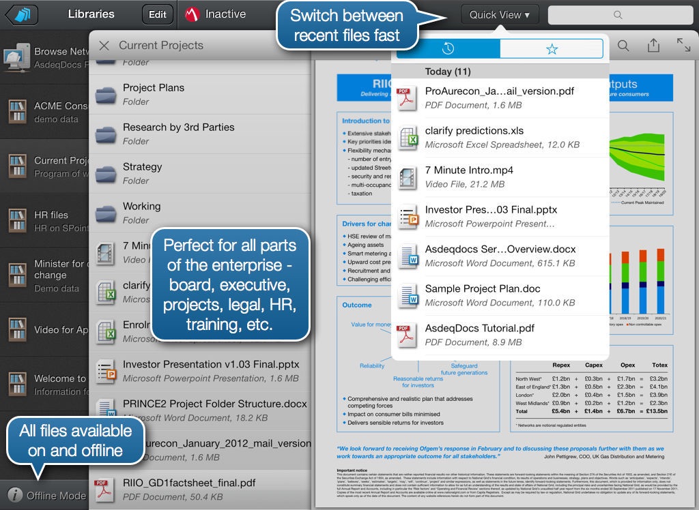Open the Working folder
This screenshot has width=699, height=510.
(200, 213)
